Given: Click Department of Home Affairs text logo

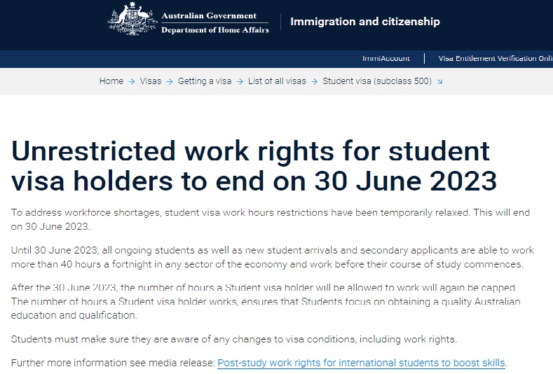Looking at the screenshot, I should tap(214, 30).
